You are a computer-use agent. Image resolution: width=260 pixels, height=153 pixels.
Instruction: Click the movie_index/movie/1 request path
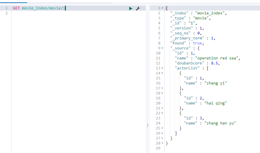point(44,8)
